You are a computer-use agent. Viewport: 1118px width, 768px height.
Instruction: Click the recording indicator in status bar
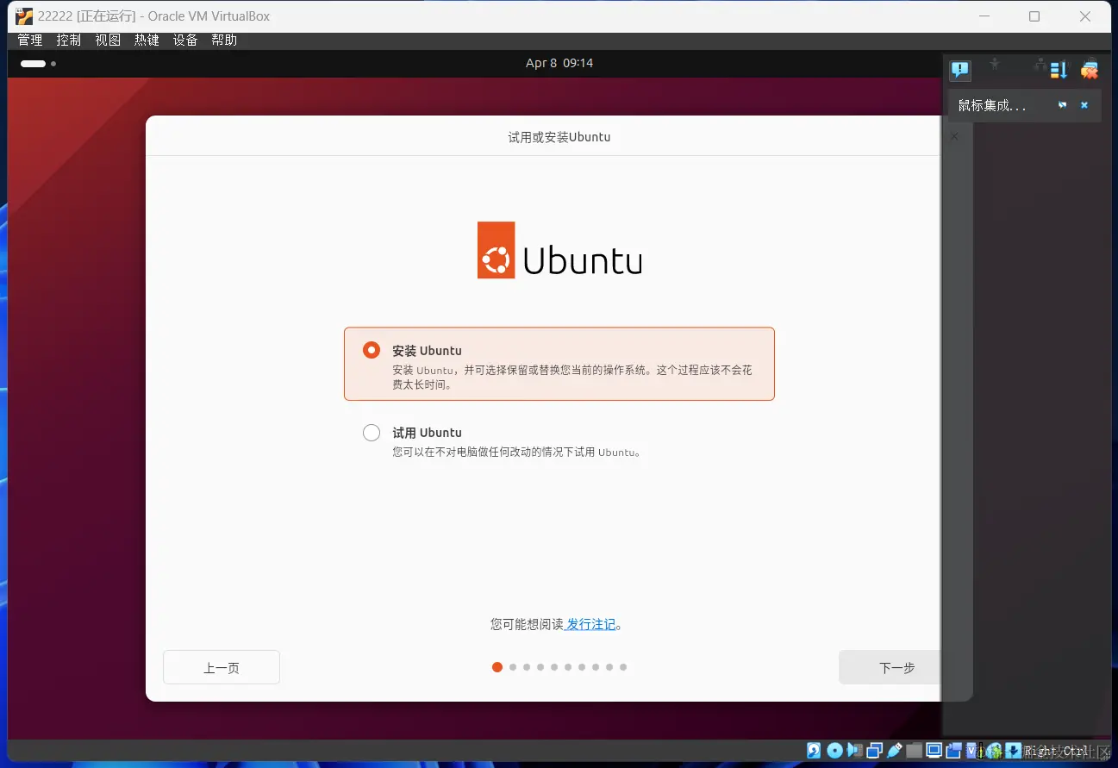coord(953,751)
